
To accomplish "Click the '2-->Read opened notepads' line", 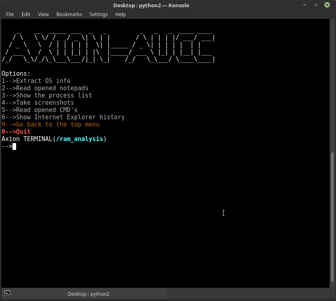I will pos(45,88).
